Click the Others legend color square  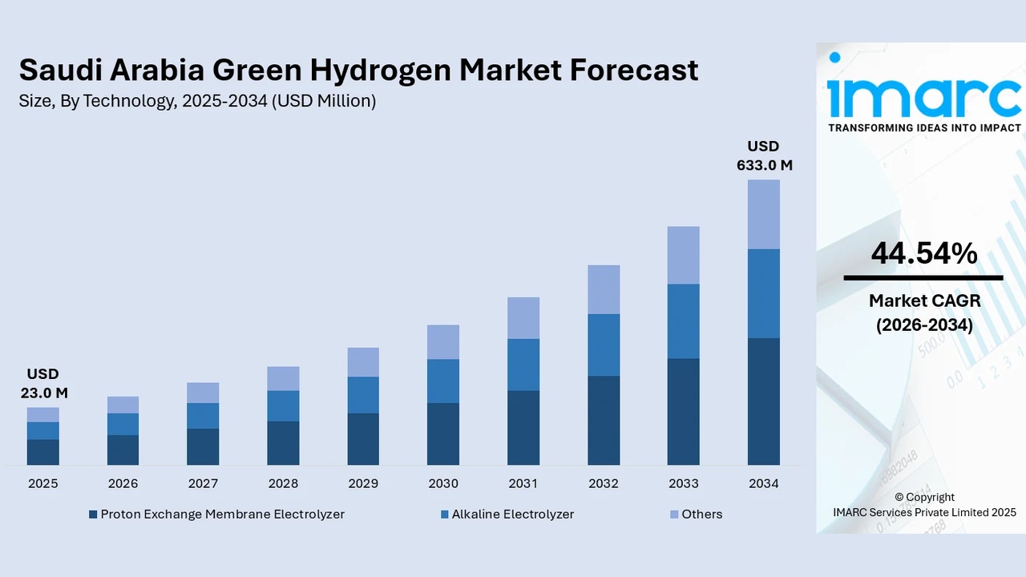(674, 514)
